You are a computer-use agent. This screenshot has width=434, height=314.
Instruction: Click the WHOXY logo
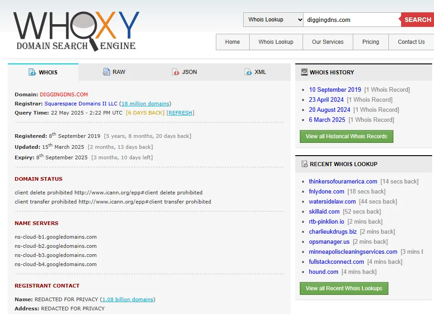point(76,31)
